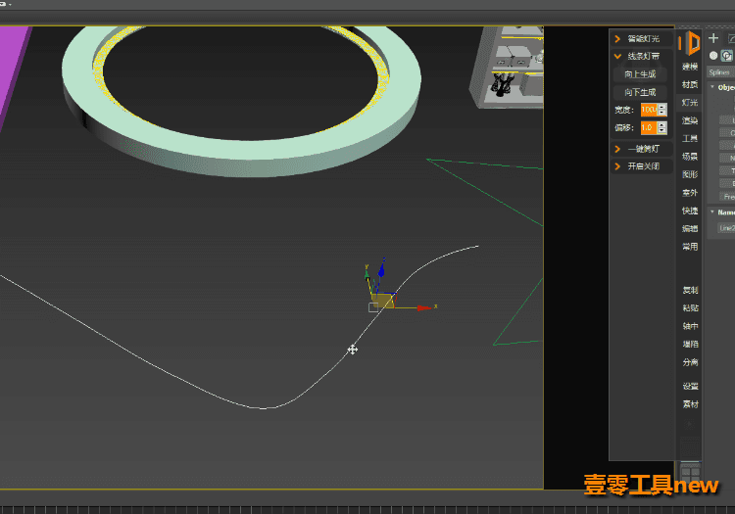Image resolution: width=735 pixels, height=514 pixels.
Task: Switch to the 渲染 tab
Action: pos(690,120)
